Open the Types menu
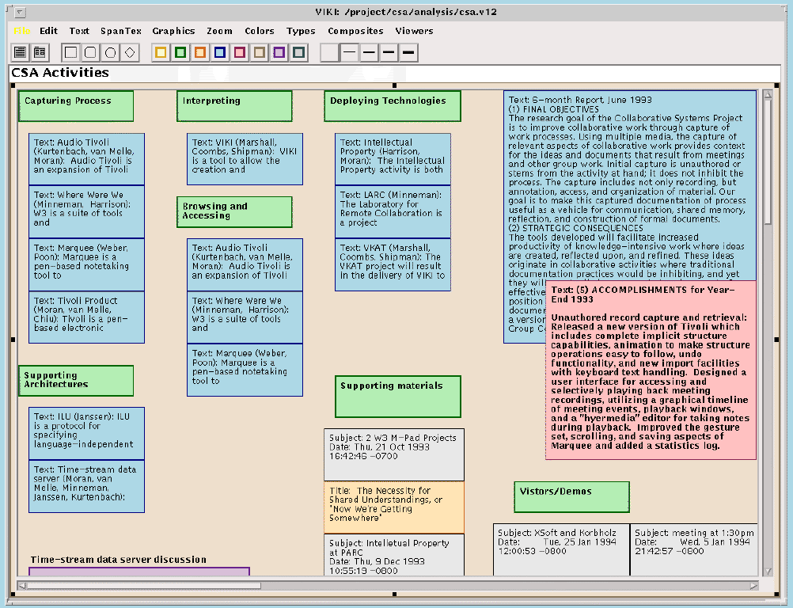This screenshot has width=793, height=608. [301, 31]
